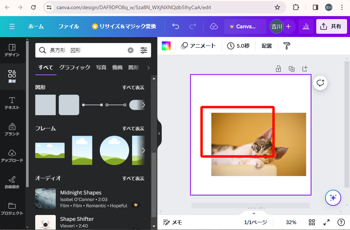Image resolution: width=350 pixels, height=230 pixels.
Task: Duplicate the page using the copy icon
Action: pyautogui.click(x=292, y=69)
